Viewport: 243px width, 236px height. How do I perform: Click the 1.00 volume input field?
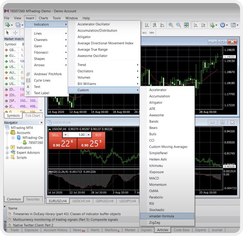[77, 135]
